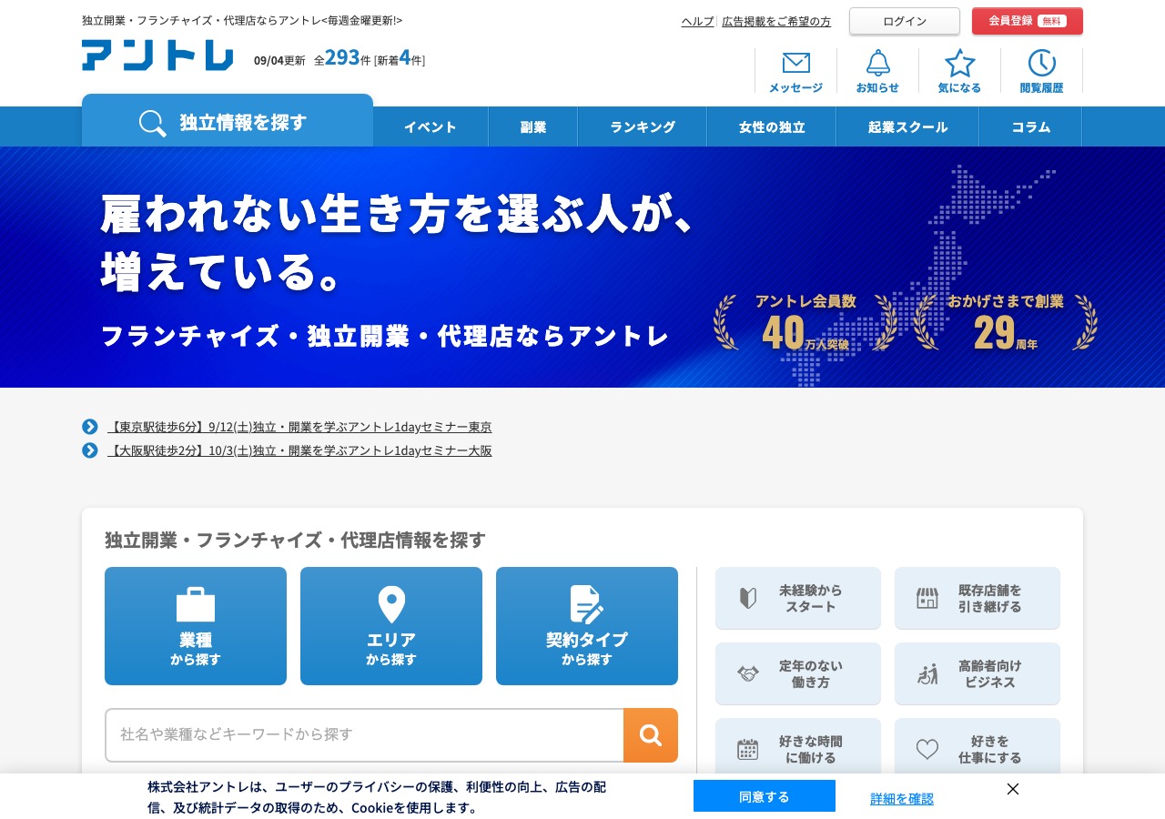Open the 9/12 Tokyo 1day seminar link
Screen dimensions: 1165x819
point(299,427)
